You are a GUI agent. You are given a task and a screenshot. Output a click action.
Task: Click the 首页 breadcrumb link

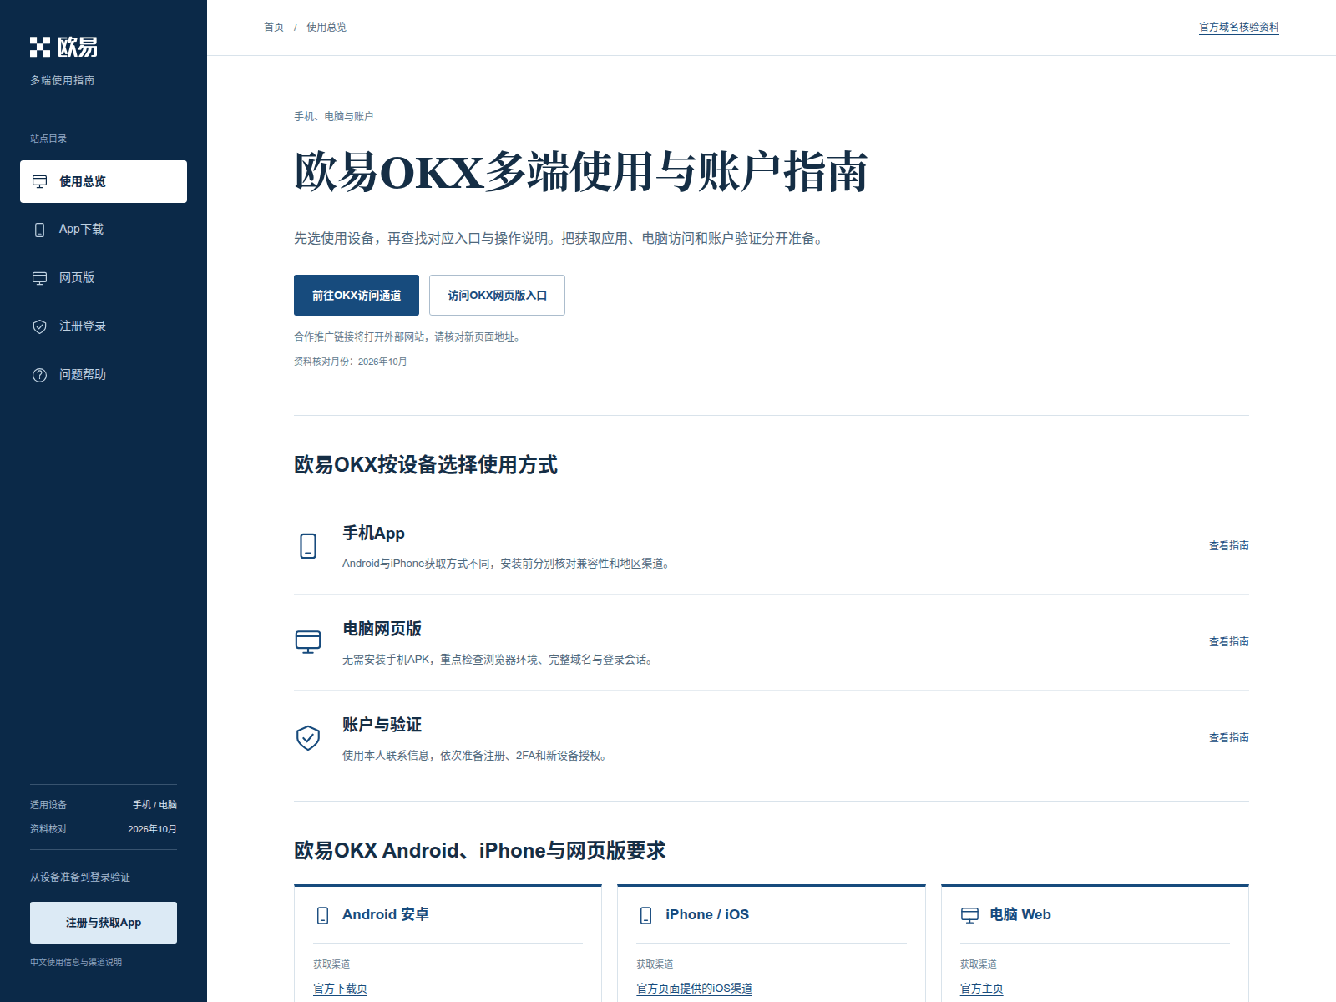[274, 28]
